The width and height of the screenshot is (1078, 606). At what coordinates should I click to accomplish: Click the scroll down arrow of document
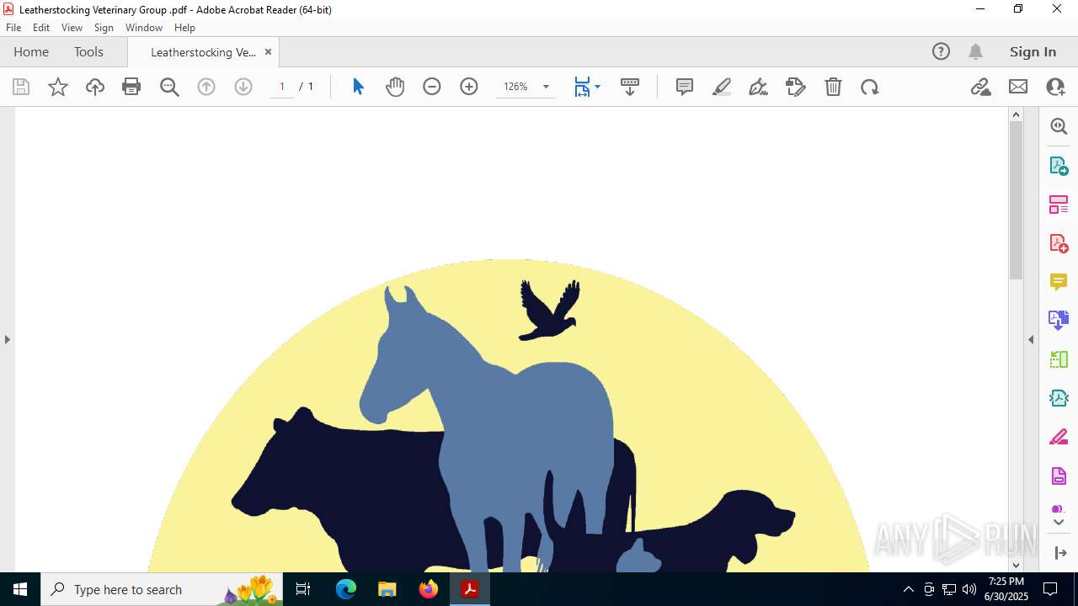[x=1016, y=565]
